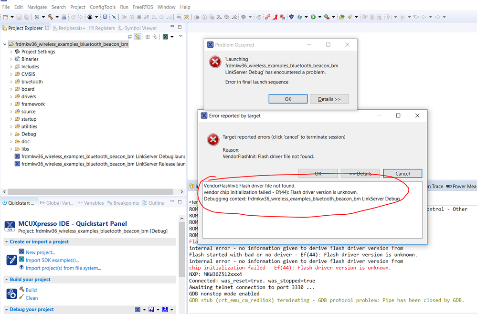
Task: Click the Build hammer toolbar icon
Action: (x=50, y=17)
